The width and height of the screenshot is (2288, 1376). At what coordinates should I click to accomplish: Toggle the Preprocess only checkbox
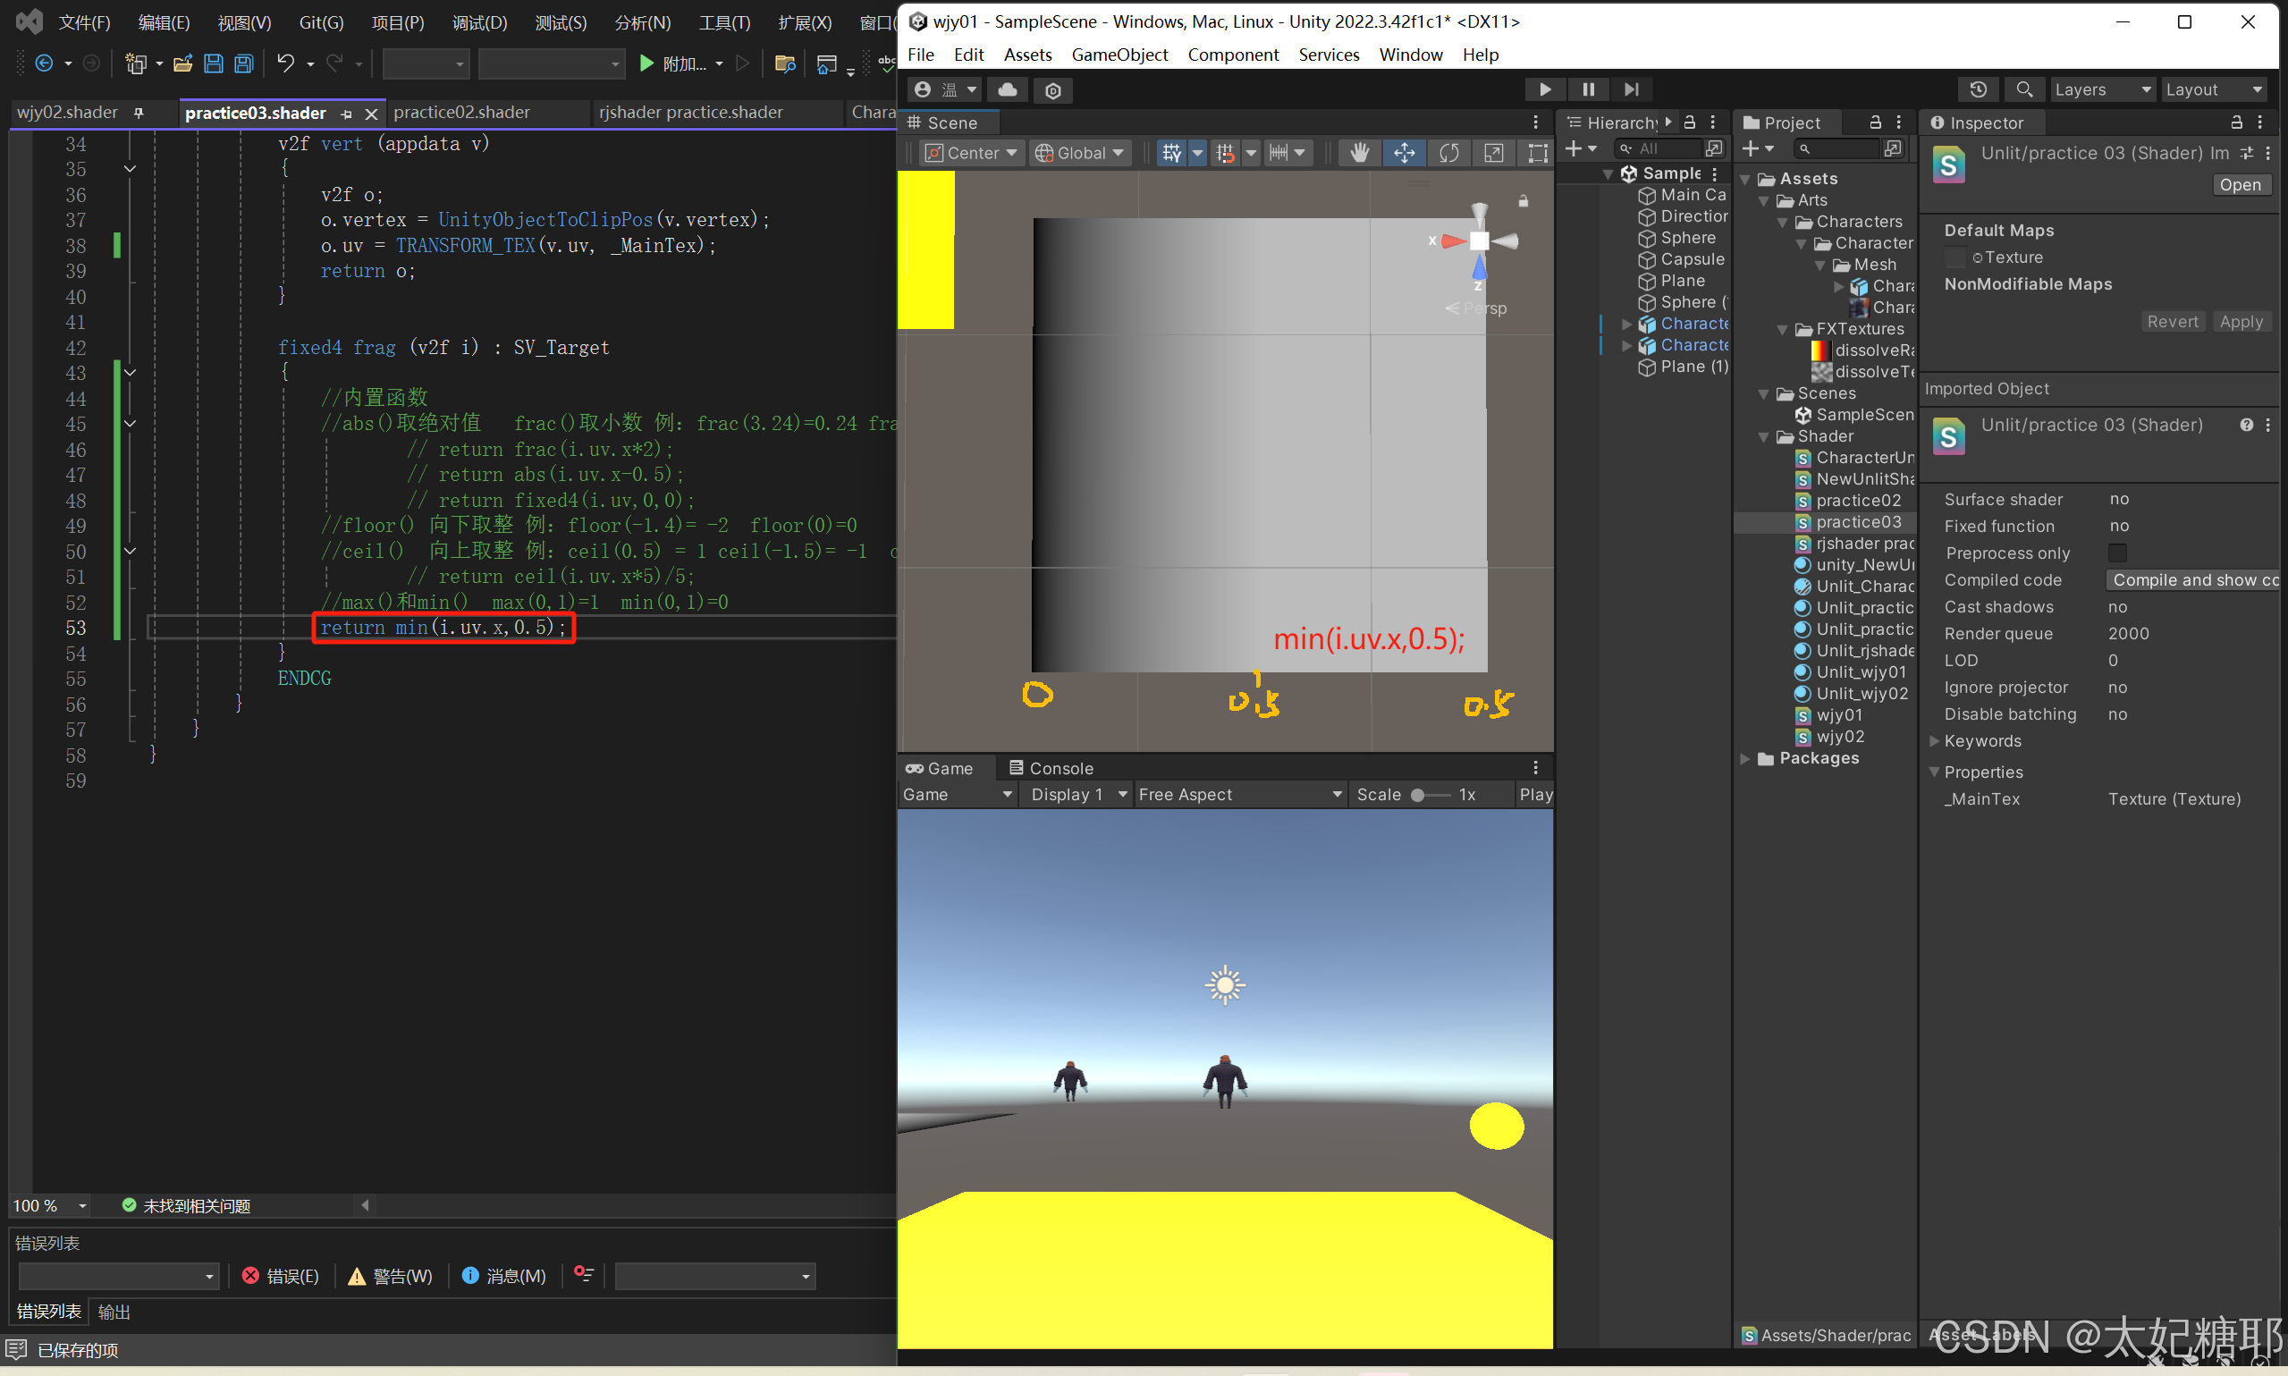coord(2117,553)
